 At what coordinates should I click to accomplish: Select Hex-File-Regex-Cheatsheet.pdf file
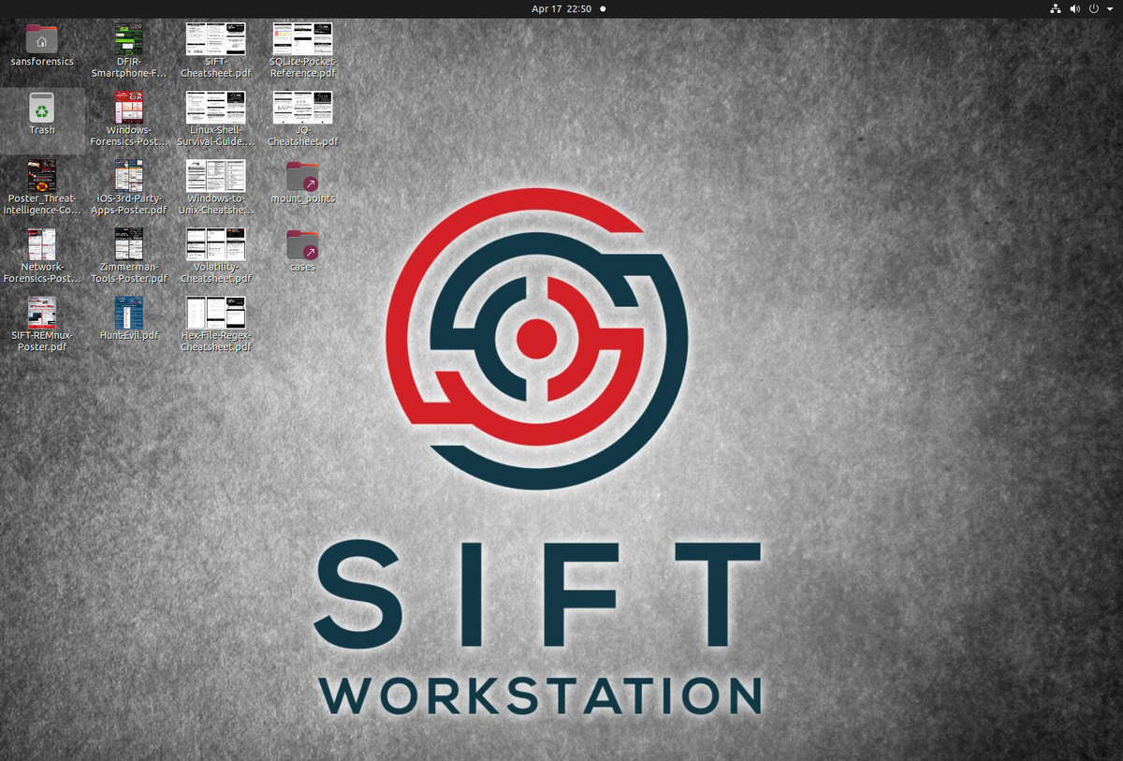point(215,313)
